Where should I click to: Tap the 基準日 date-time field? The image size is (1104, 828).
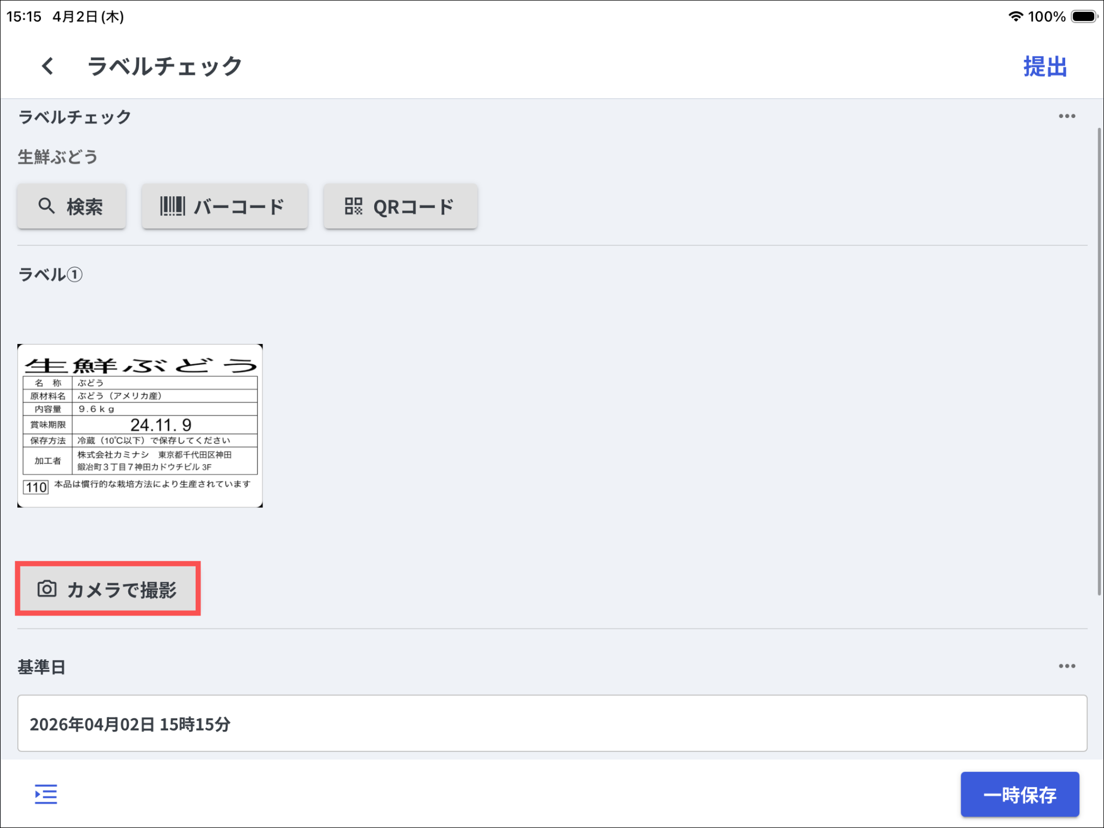pos(551,723)
